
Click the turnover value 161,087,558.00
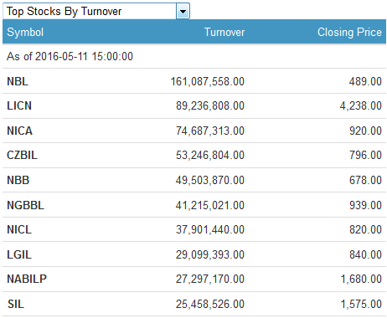208,81
